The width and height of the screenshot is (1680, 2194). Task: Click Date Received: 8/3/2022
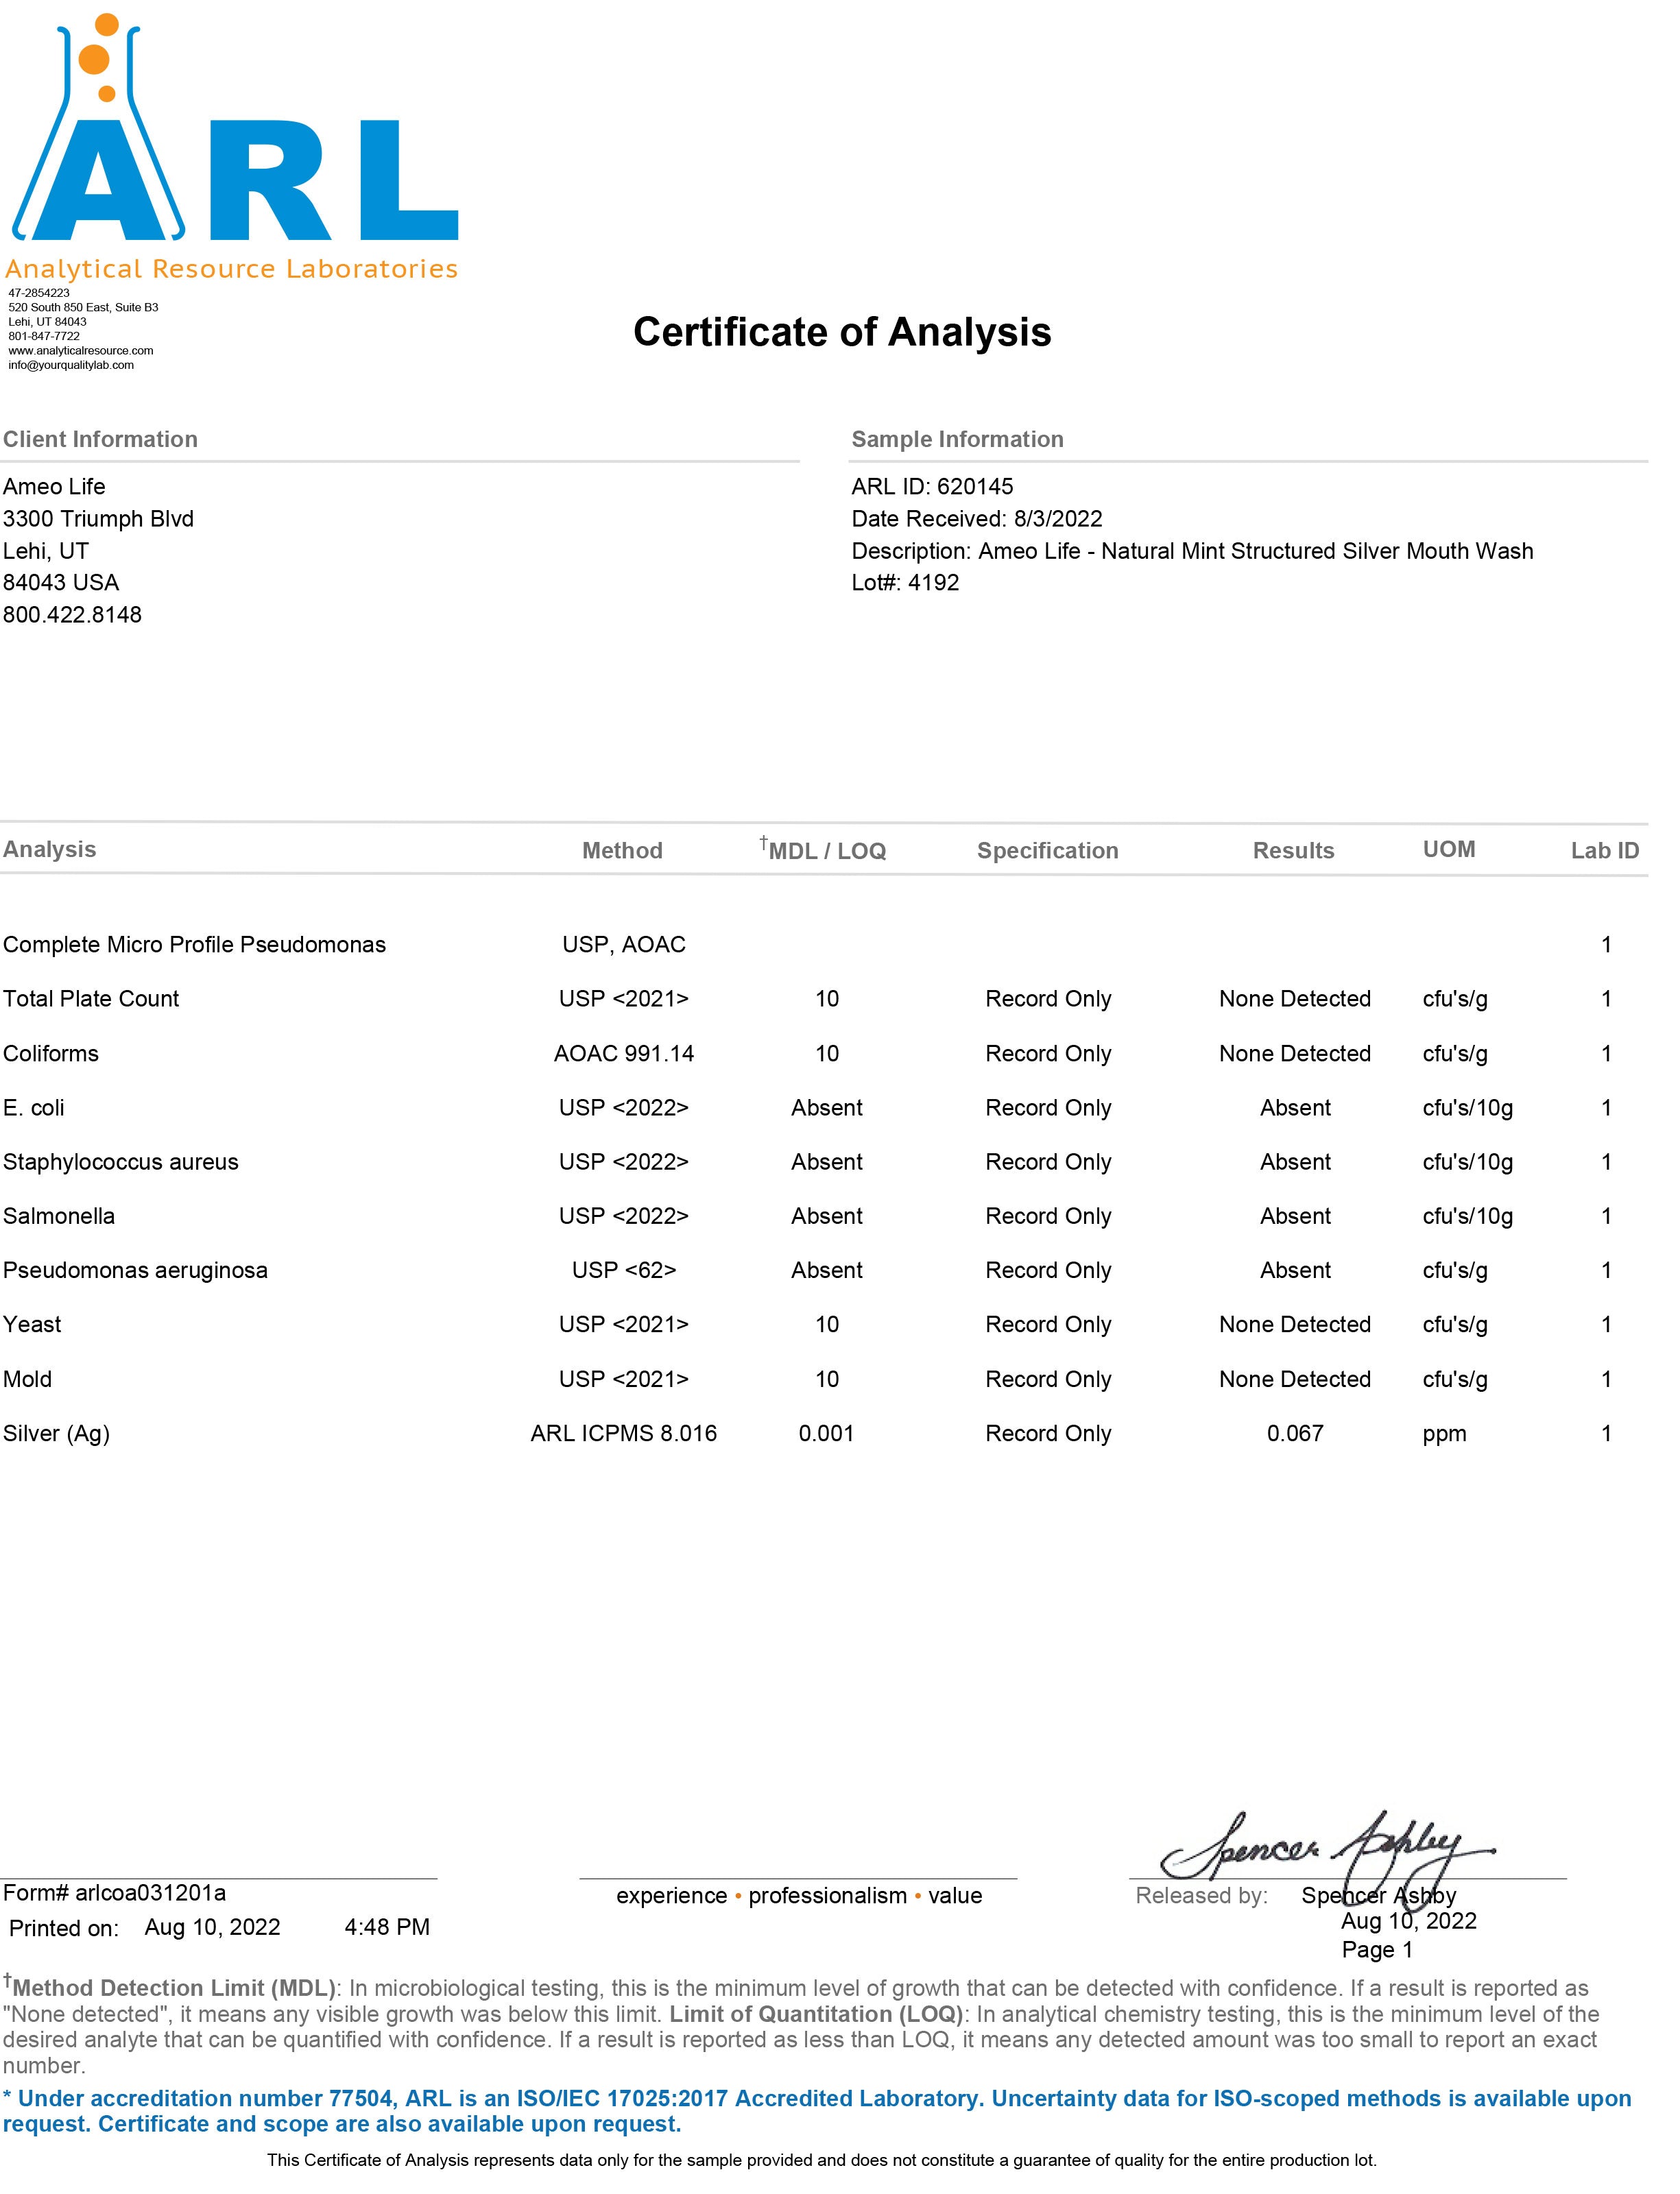(x=977, y=519)
